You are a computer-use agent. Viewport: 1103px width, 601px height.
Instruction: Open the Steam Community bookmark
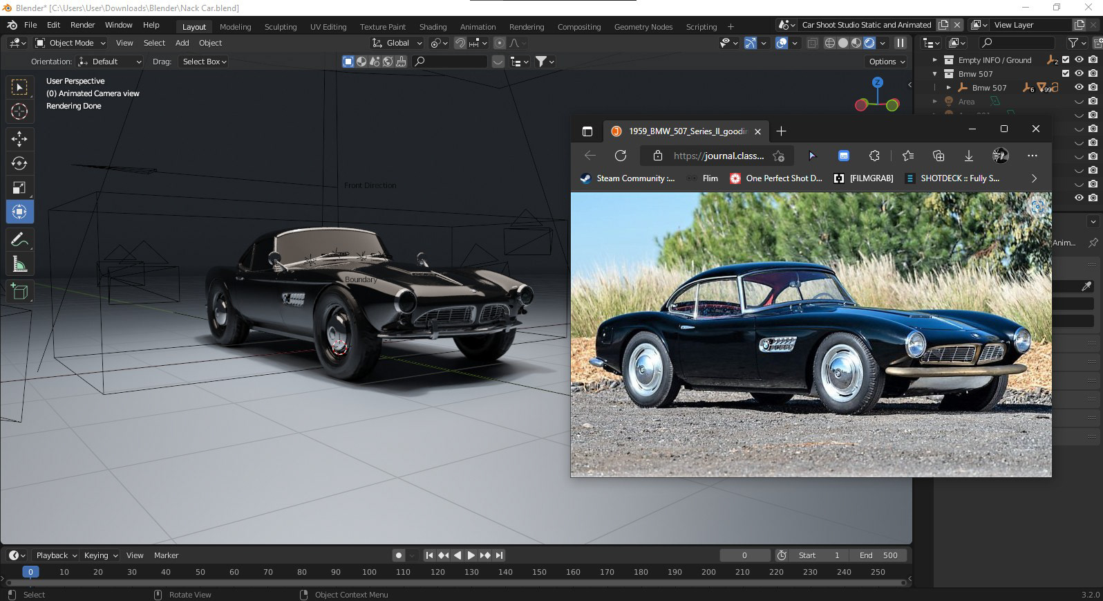click(x=628, y=178)
